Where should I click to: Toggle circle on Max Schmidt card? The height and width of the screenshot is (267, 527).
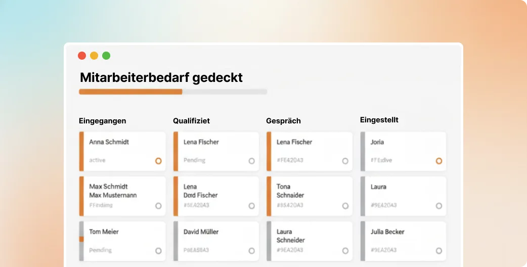[x=158, y=206]
